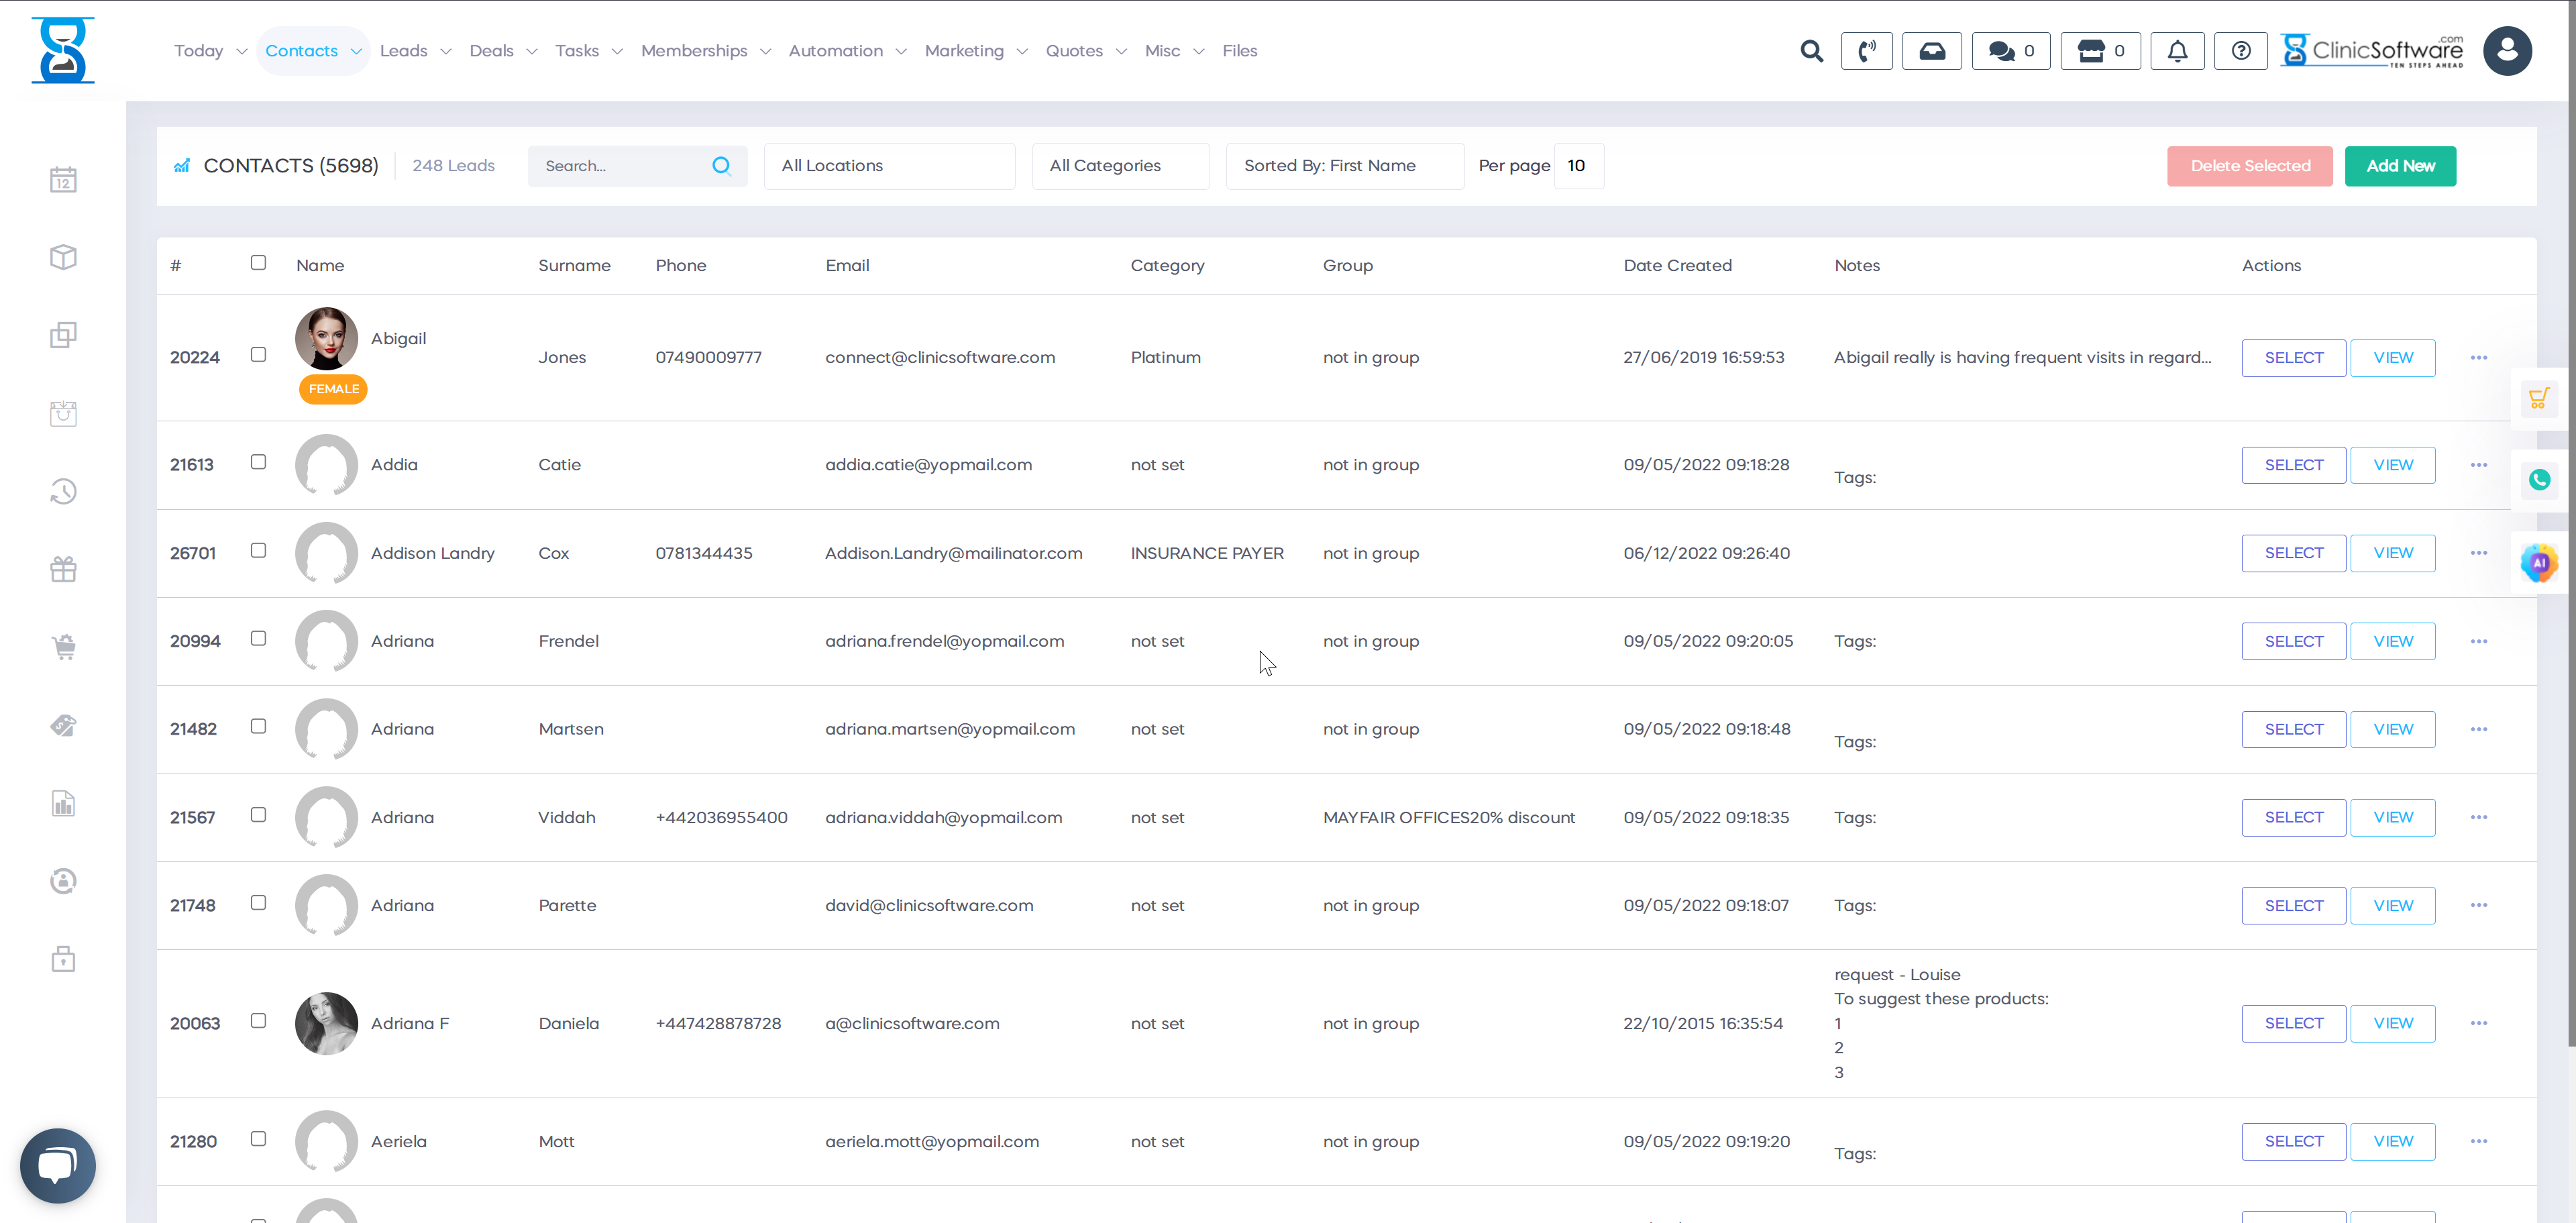Open the phone dialer icon in header

pyautogui.click(x=1866, y=51)
